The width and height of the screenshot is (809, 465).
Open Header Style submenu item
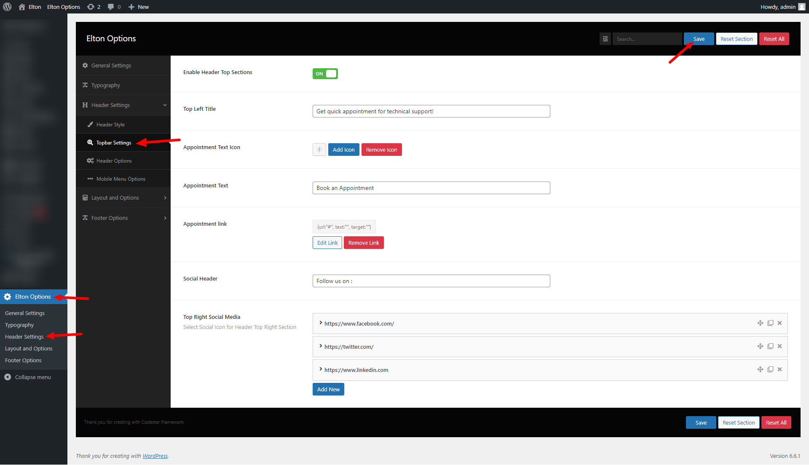[x=110, y=125]
